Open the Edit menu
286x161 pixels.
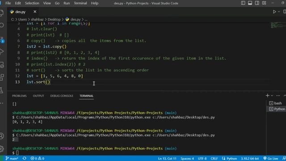(18, 3)
